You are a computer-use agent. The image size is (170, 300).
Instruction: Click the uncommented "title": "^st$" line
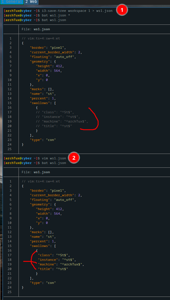click(x=53, y=269)
